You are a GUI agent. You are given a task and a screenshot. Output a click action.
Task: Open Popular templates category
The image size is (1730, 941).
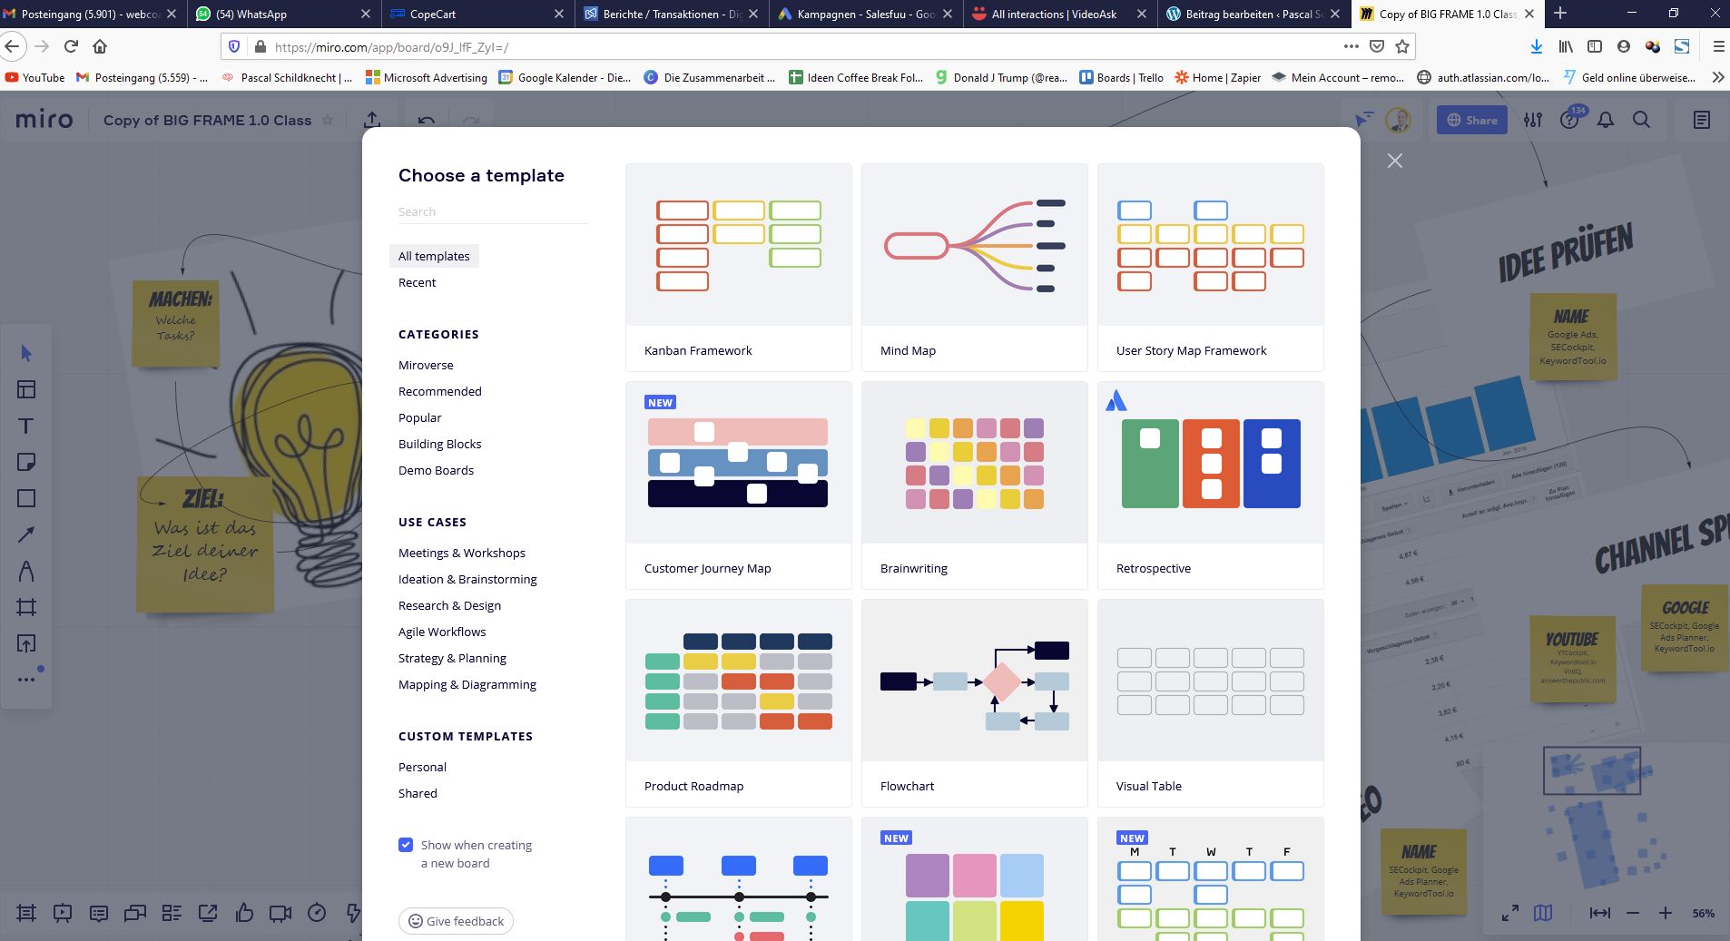pos(419,417)
